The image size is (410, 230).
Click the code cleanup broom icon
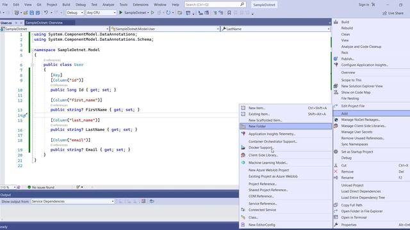point(78,187)
